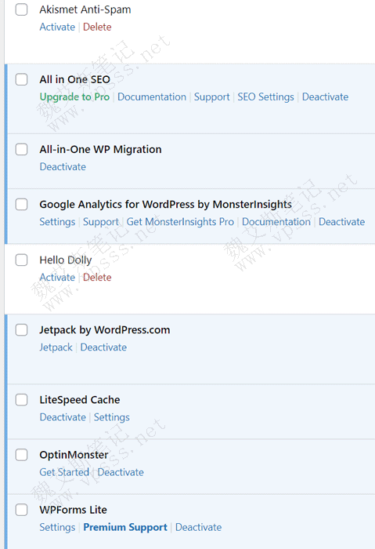Click the Jetpack by WordPress.com title
Image resolution: width=375 pixels, height=549 pixels.
pyautogui.click(x=105, y=330)
